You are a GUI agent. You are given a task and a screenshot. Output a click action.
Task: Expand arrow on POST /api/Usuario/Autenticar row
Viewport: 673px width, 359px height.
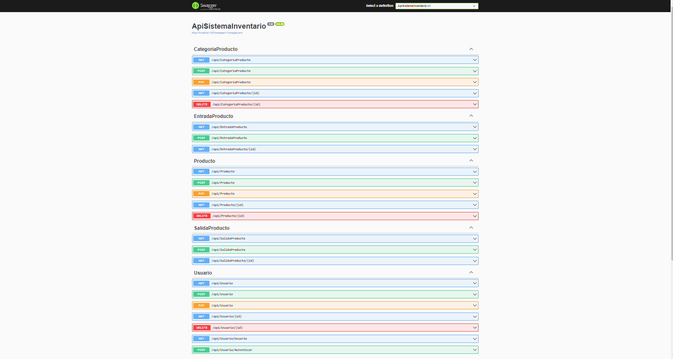[474, 350]
